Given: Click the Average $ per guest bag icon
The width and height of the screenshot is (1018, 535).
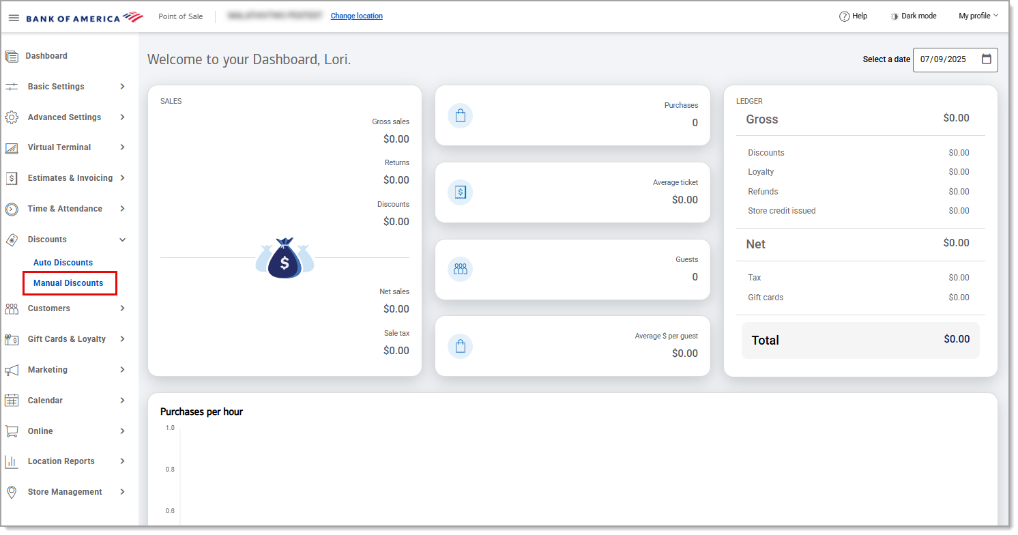Looking at the screenshot, I should pos(460,346).
